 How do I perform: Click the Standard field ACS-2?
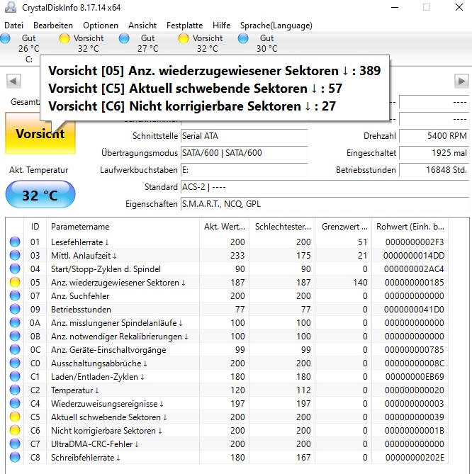(x=325, y=187)
